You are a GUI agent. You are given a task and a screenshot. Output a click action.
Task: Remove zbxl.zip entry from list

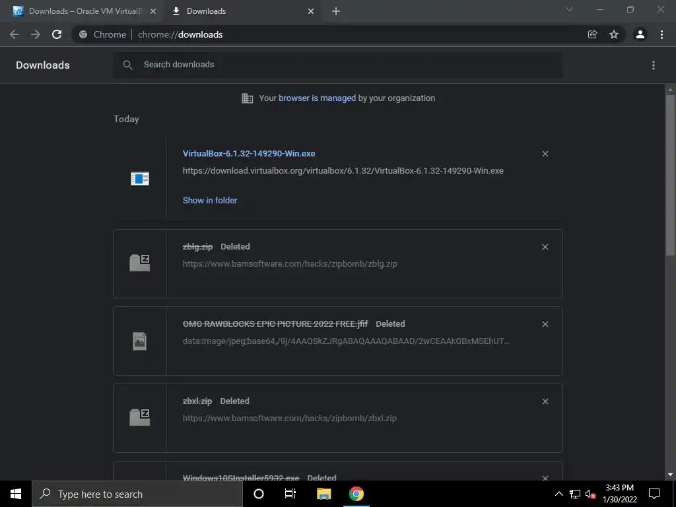point(545,401)
